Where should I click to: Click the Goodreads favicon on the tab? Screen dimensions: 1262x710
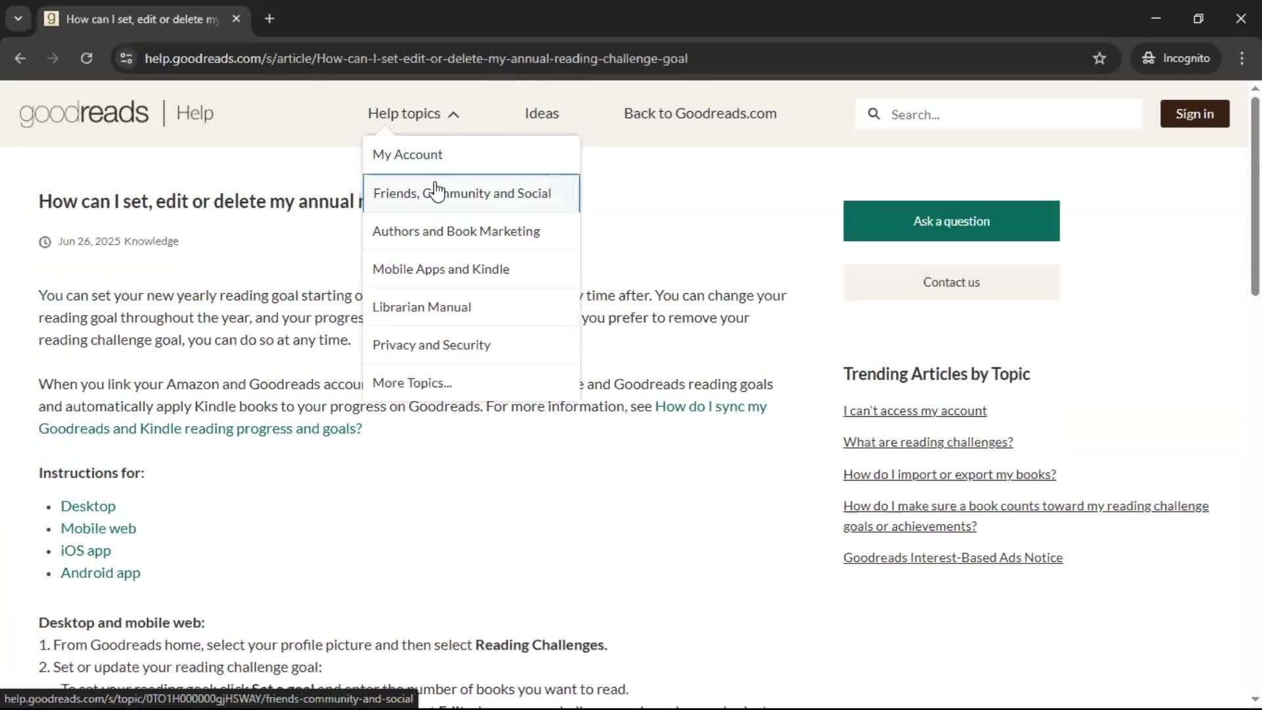51,19
